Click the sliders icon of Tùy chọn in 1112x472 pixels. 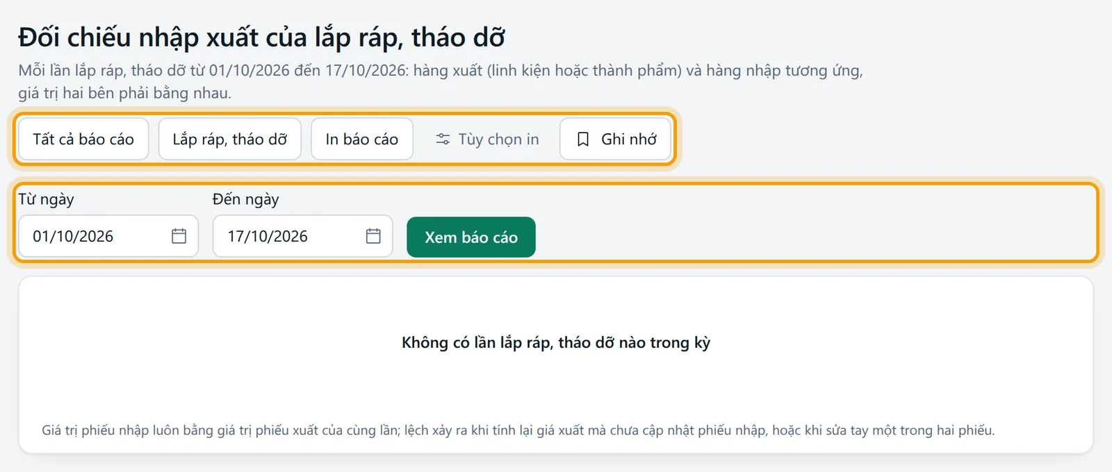pos(443,140)
